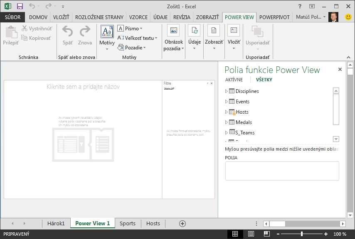Switch to the VLOŽIŤ tab
The image size is (355, 239).
click(61, 17)
